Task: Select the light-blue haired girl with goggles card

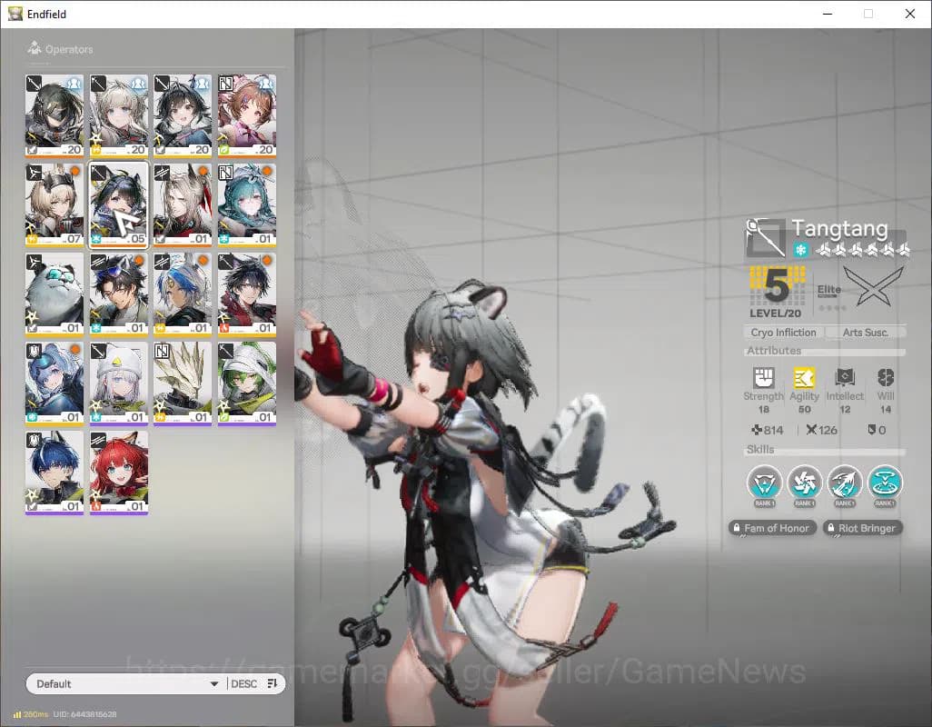Action: pos(55,383)
